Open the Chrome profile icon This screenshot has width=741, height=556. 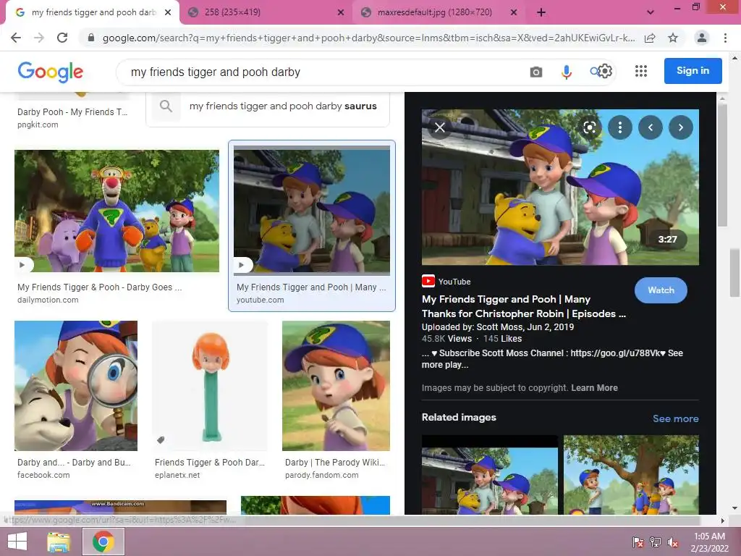[702, 38]
